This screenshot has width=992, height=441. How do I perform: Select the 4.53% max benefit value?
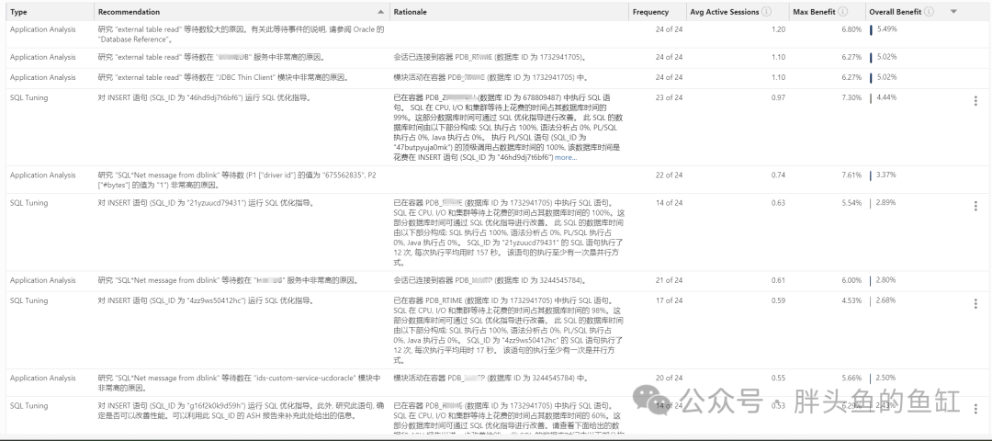(851, 300)
